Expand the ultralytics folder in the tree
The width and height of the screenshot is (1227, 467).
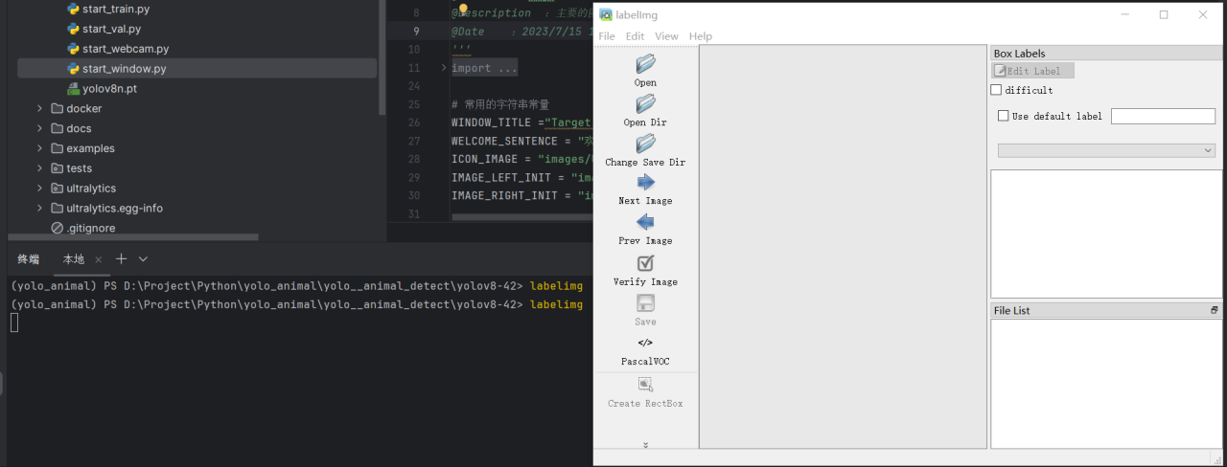pos(40,189)
